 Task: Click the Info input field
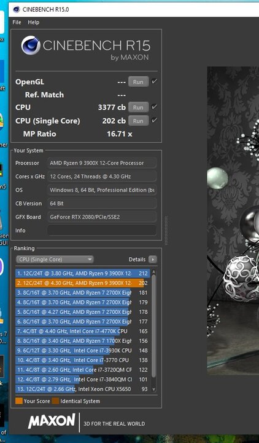coord(102,230)
